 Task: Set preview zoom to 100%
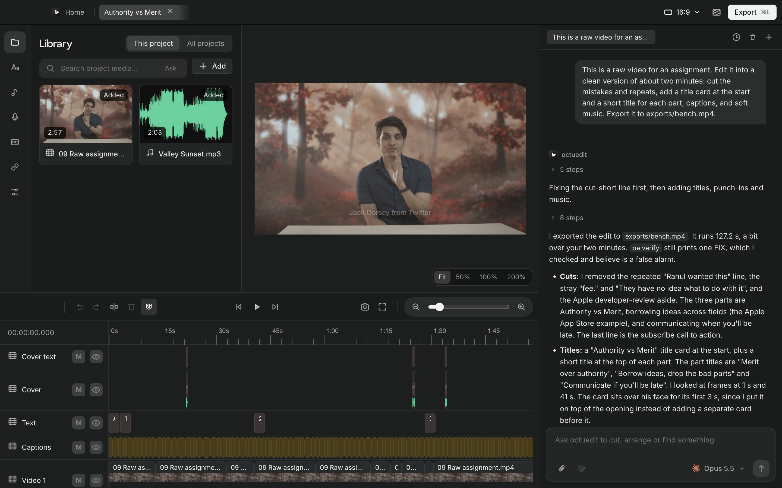pos(488,277)
